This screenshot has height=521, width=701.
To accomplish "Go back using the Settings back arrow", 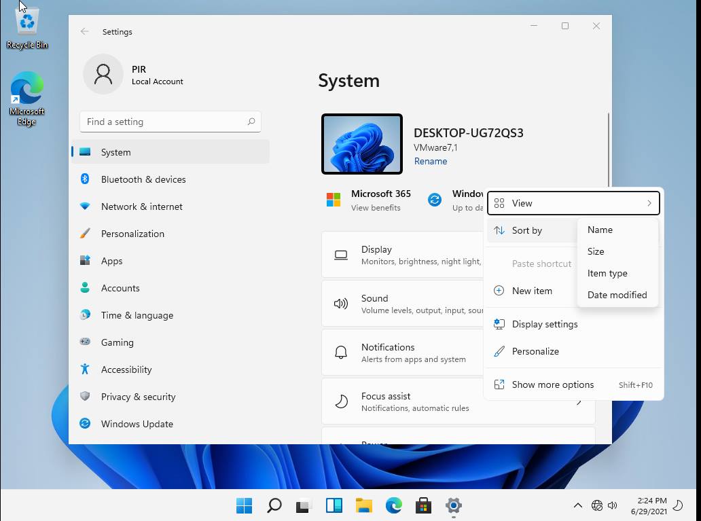I will click(x=84, y=31).
